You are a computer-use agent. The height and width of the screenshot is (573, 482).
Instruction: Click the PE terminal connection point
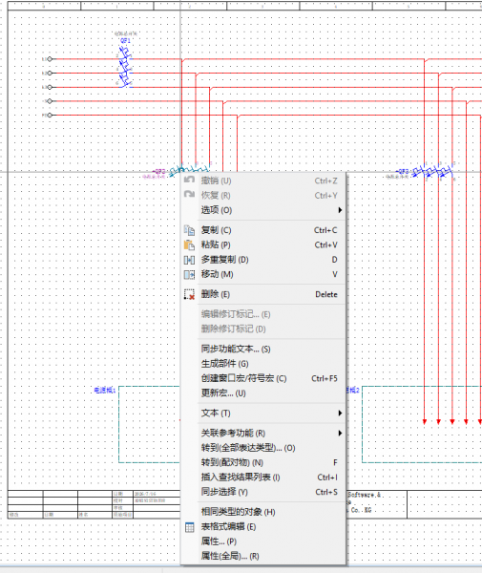pyautogui.click(x=50, y=116)
